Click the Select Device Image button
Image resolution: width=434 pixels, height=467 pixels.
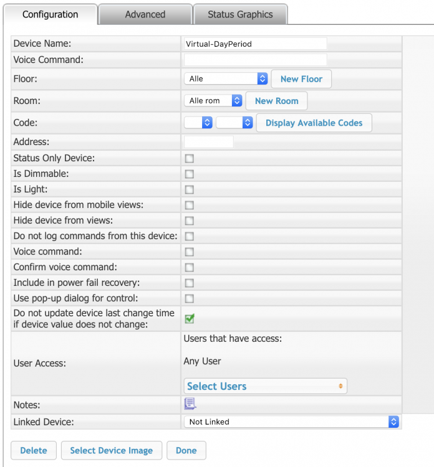tap(111, 451)
